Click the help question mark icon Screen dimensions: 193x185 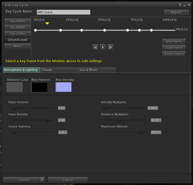pyautogui.click(x=180, y=5)
